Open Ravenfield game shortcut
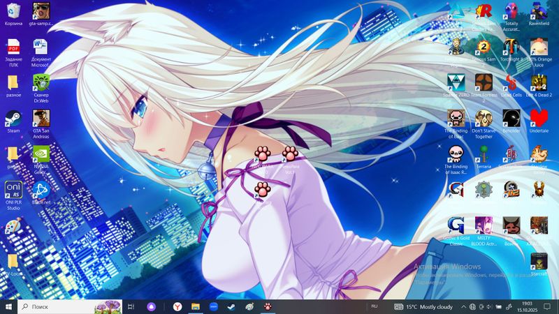Screen dimensions: 559x314 (x=539, y=10)
